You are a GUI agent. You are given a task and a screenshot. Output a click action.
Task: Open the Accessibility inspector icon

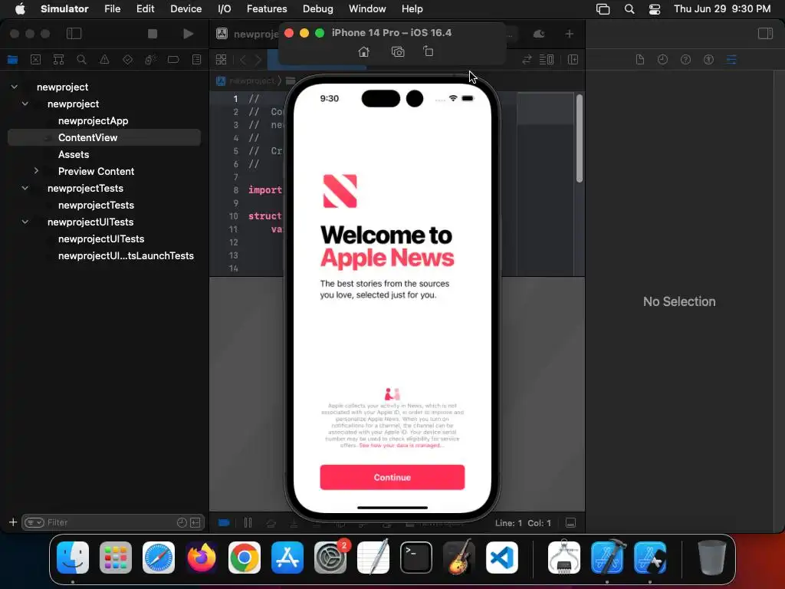tap(708, 60)
